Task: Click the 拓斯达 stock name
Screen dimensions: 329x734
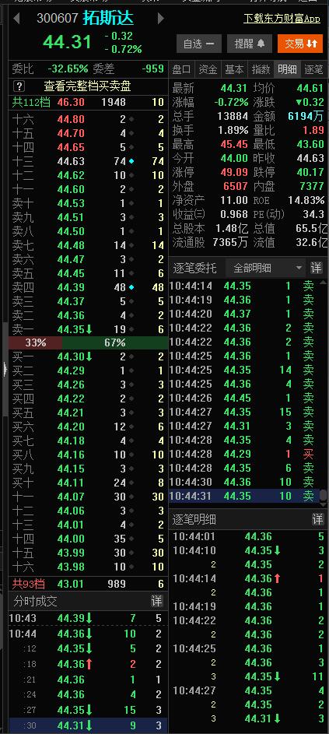Action: tap(108, 18)
